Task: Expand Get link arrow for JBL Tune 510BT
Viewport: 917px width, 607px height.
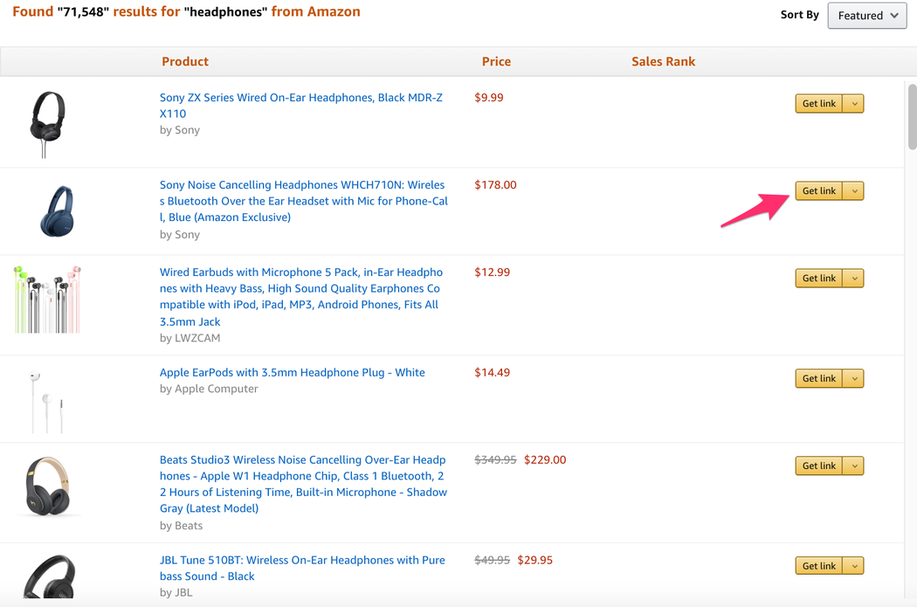Action: [854, 565]
